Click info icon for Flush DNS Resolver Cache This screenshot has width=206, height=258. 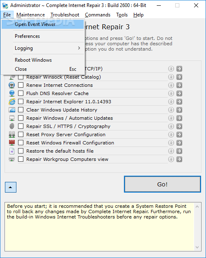pos(171,93)
